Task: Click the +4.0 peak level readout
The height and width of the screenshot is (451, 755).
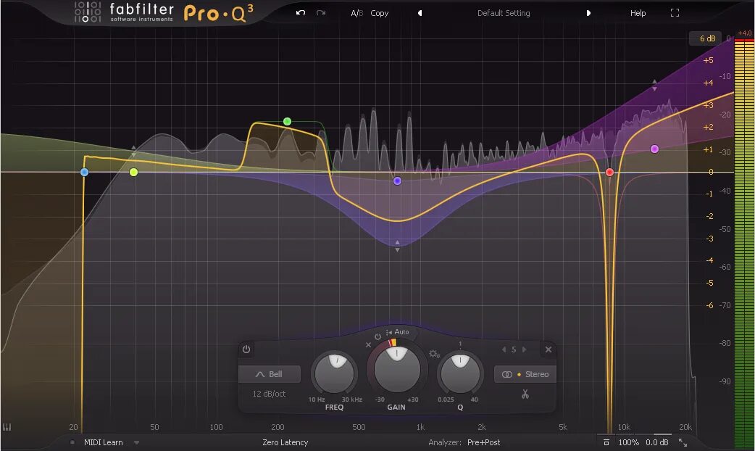Action: [744, 33]
